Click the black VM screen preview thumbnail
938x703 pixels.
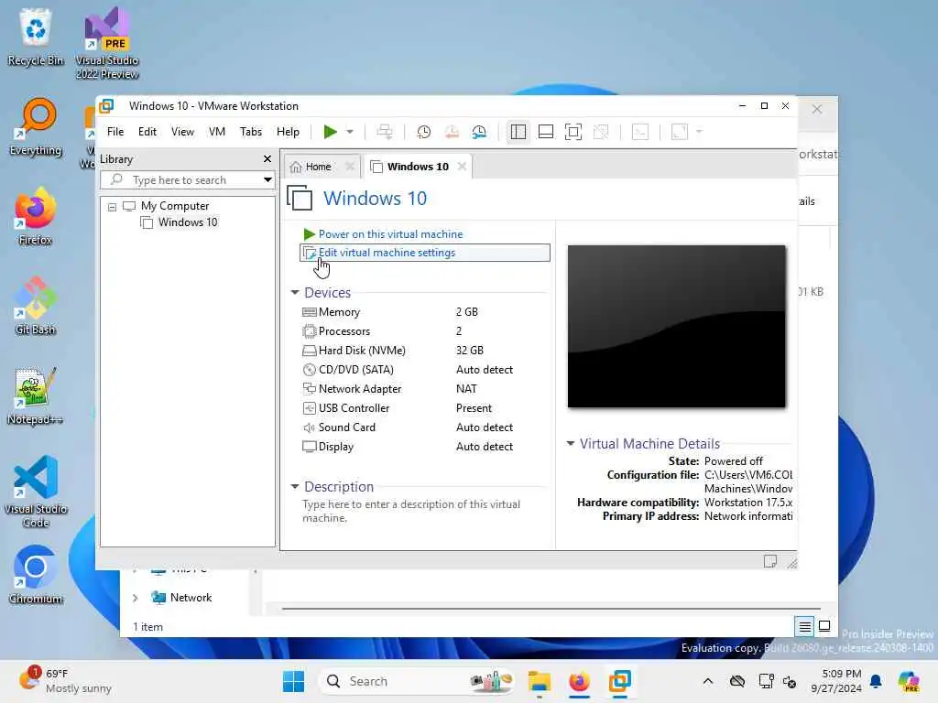click(677, 327)
